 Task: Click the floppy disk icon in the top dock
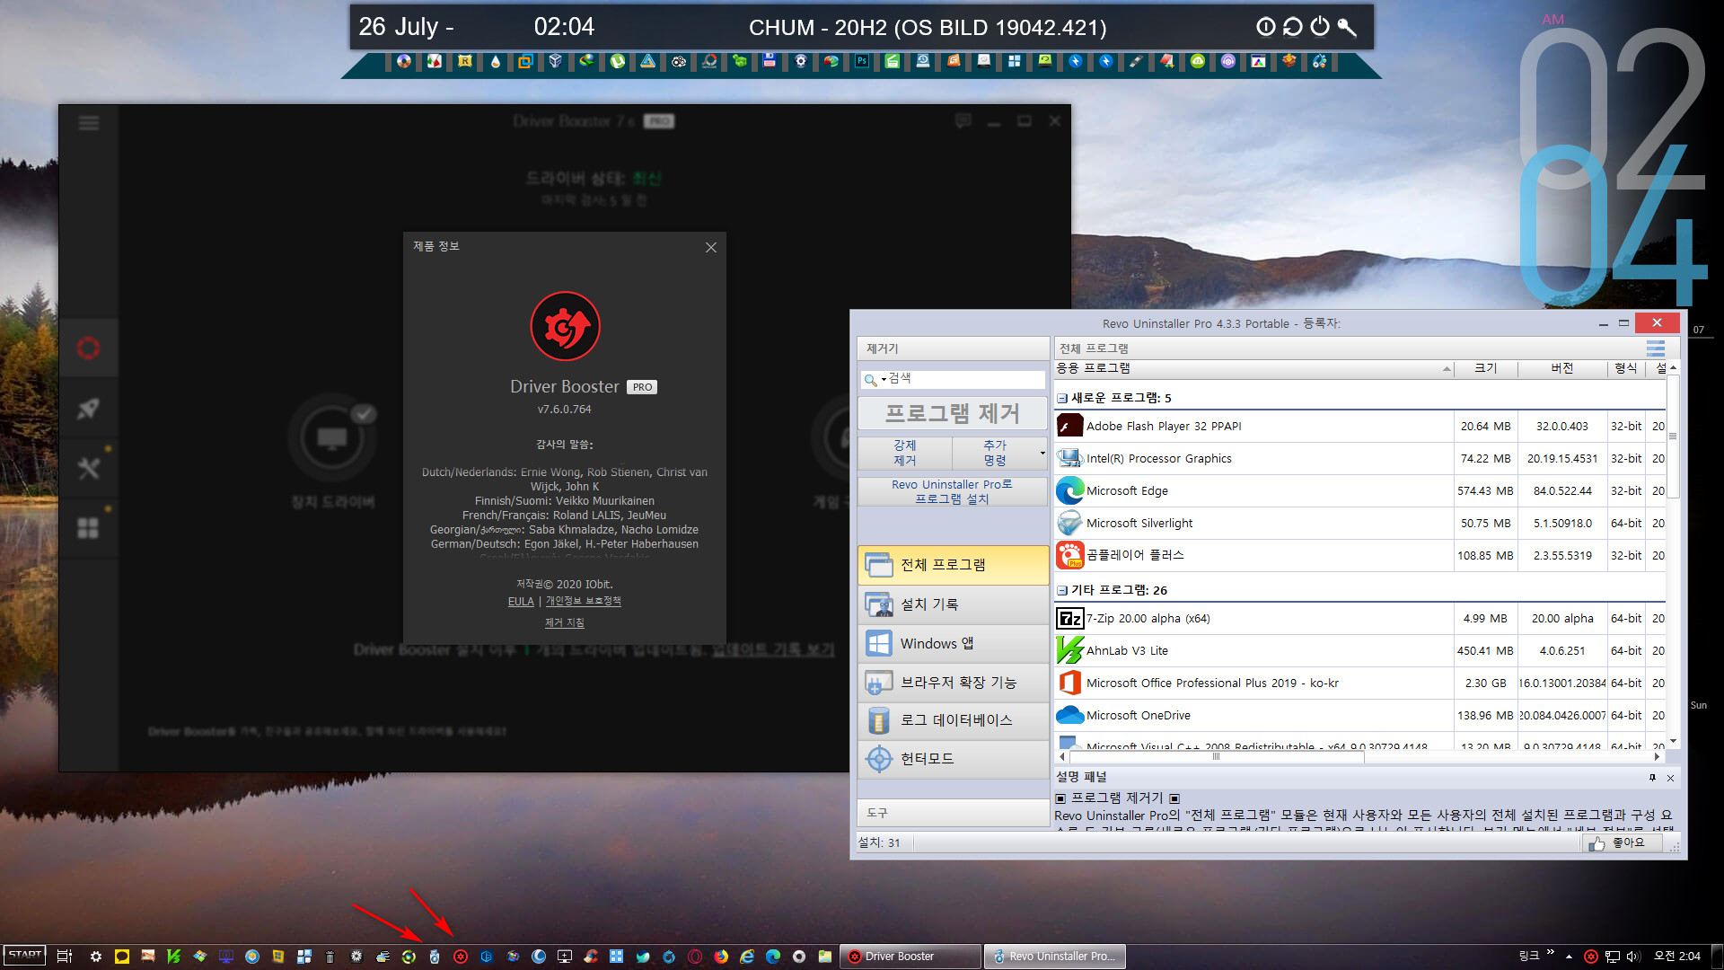pos(770,61)
